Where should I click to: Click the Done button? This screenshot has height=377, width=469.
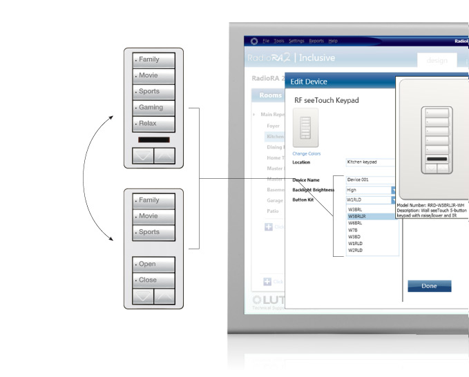[429, 286]
